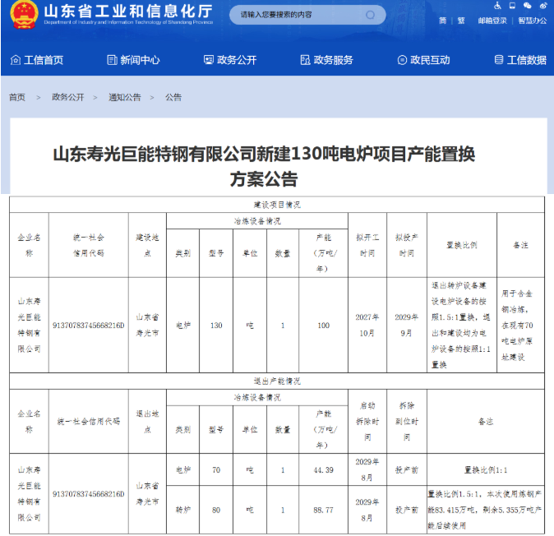The image size is (554, 536).
Task: Focus the search box 请输入您要搜索的内容
Action: click(307, 15)
